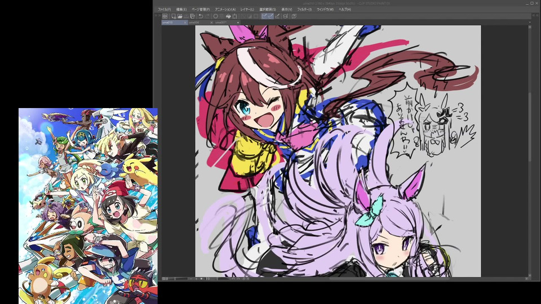Click the Clear layer circular icon

pos(216,16)
